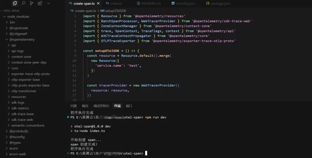The width and height of the screenshot is (312, 158).
Task: Open the 终端 (Terminal) panel tab
Action: (x=117, y=106)
